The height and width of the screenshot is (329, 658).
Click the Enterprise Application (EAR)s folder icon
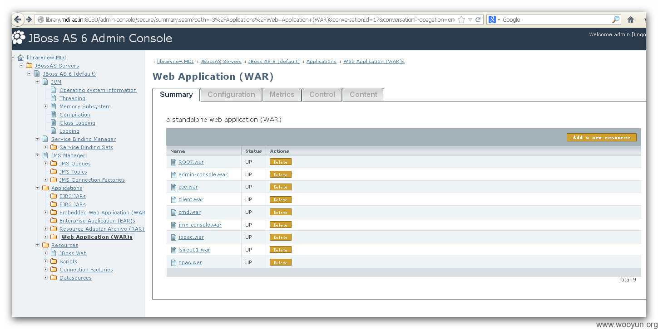point(54,221)
